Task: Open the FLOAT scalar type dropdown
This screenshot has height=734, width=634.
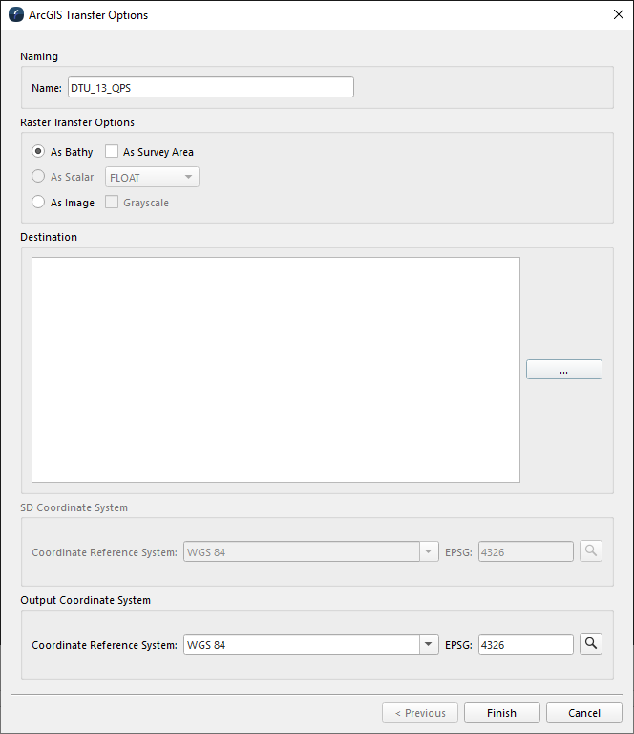Action: coord(152,178)
